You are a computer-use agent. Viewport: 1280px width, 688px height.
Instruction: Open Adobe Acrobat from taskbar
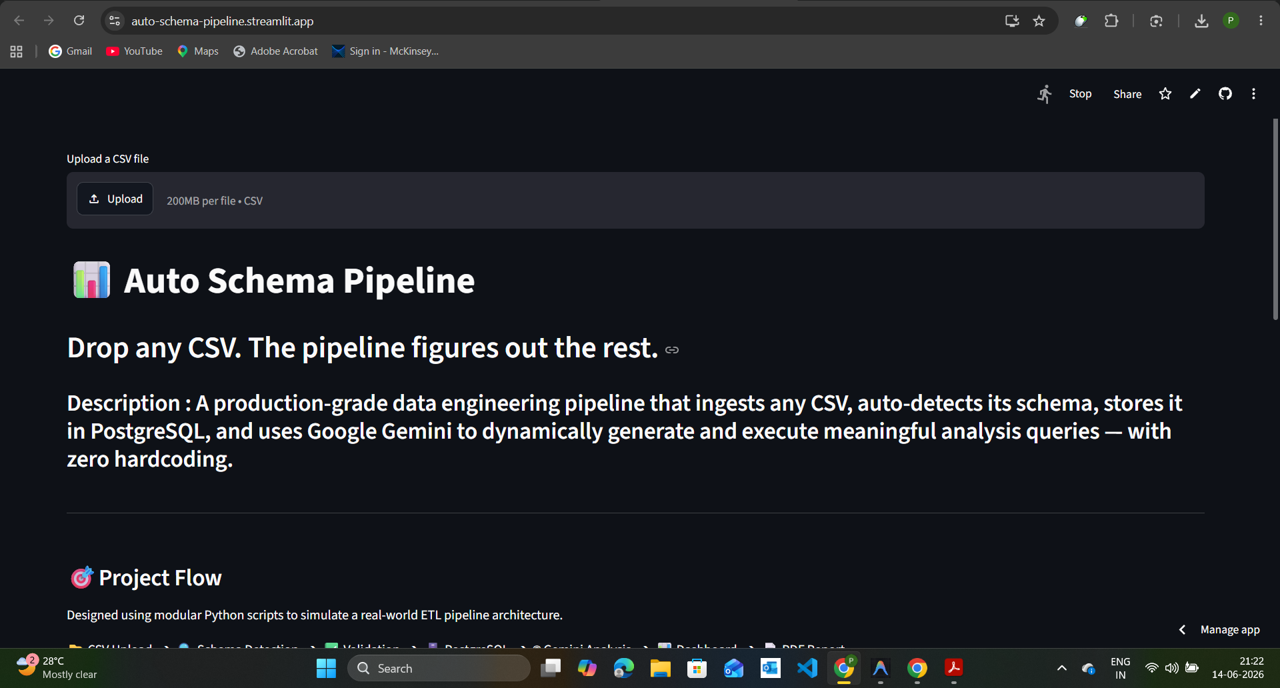click(x=954, y=668)
